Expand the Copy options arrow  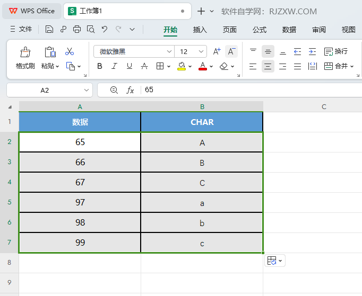pyautogui.click(x=79, y=67)
